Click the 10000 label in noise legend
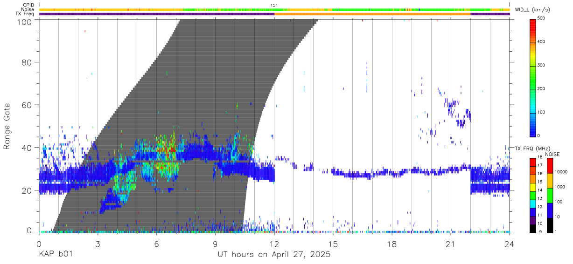 [x=560, y=172]
